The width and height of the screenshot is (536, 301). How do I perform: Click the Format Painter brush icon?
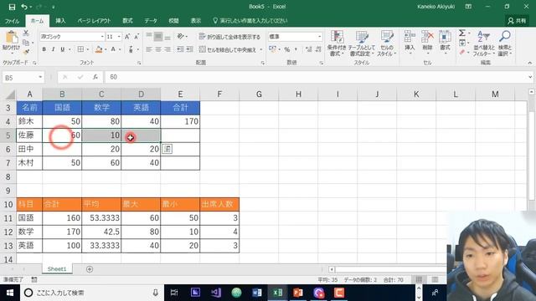26,52
